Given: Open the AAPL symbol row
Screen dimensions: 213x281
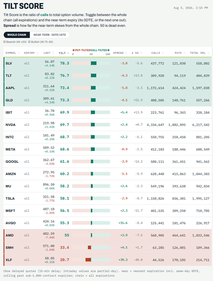Looking at the screenshot, I should point(107,88).
